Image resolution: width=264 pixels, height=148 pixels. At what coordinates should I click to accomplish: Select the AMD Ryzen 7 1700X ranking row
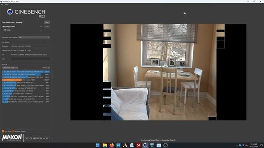pyautogui.click(x=26, y=86)
